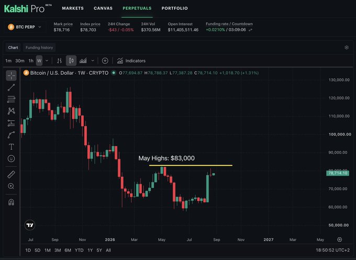Click the Mark price $78,716 value
Viewport: 356px width, 260px height.
(x=62, y=30)
